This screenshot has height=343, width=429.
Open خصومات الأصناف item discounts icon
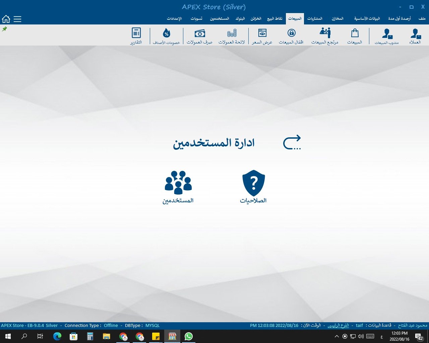point(166,36)
